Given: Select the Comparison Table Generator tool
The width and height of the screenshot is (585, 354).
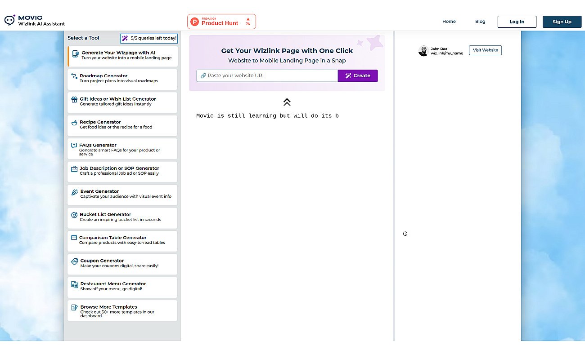Looking at the screenshot, I should (122, 241).
